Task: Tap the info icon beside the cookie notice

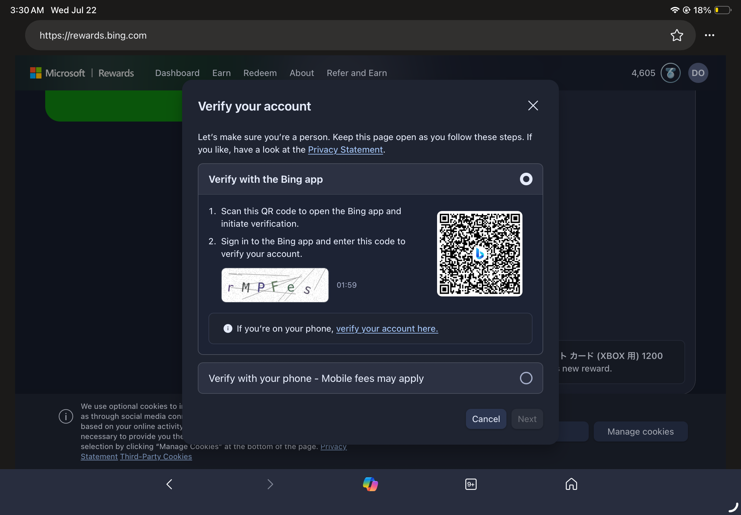Action: 66,416
